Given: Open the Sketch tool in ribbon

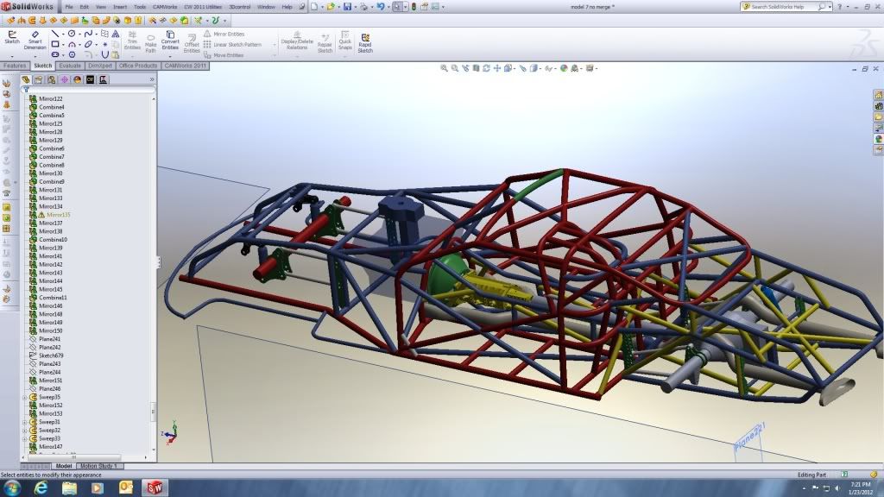Looking at the screenshot, I should [x=12, y=36].
